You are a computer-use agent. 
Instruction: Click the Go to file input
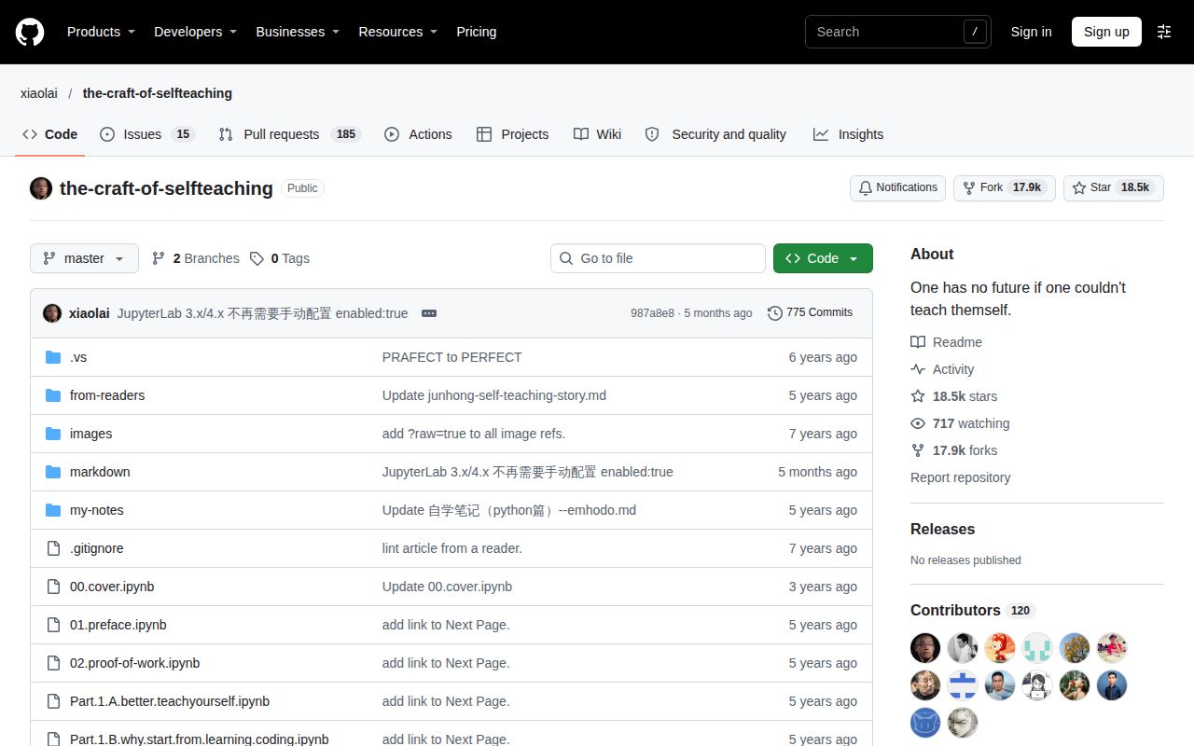[x=658, y=258]
